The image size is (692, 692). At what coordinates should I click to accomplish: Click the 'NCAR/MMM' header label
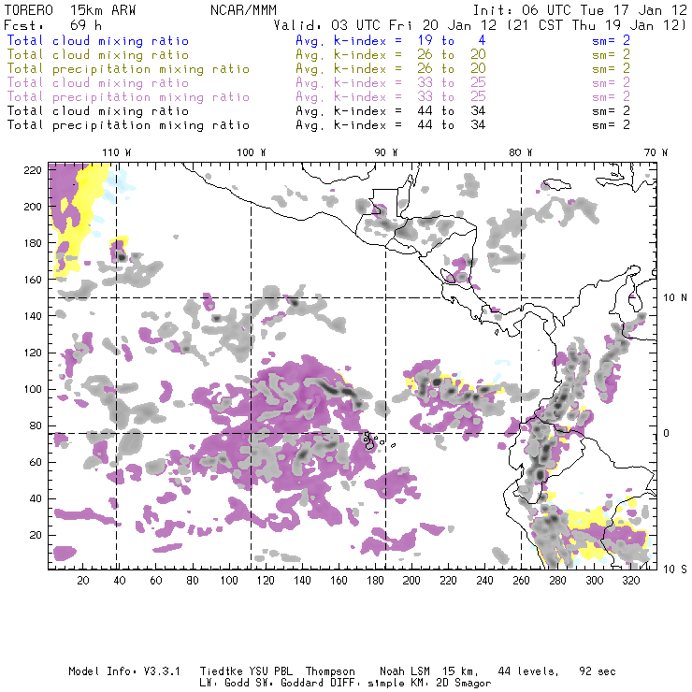[243, 9]
